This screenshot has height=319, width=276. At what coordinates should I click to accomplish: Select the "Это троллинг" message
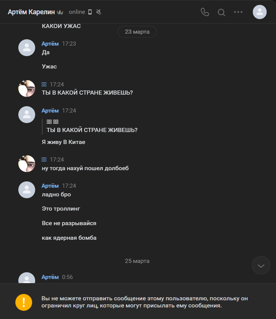pos(61,209)
